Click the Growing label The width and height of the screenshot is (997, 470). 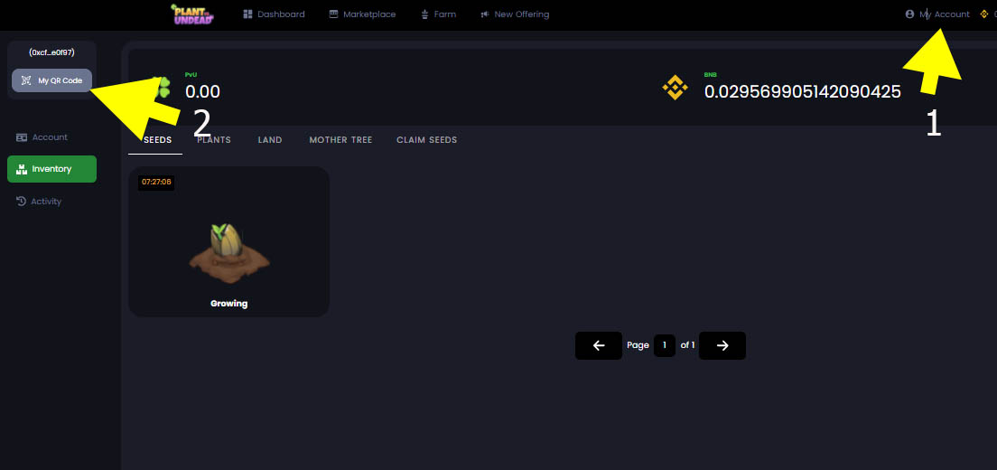tap(228, 304)
